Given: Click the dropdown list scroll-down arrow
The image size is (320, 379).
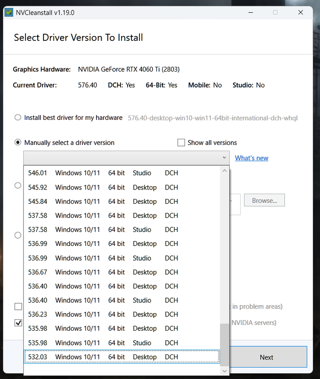Looking at the screenshot, I should (225, 371).
